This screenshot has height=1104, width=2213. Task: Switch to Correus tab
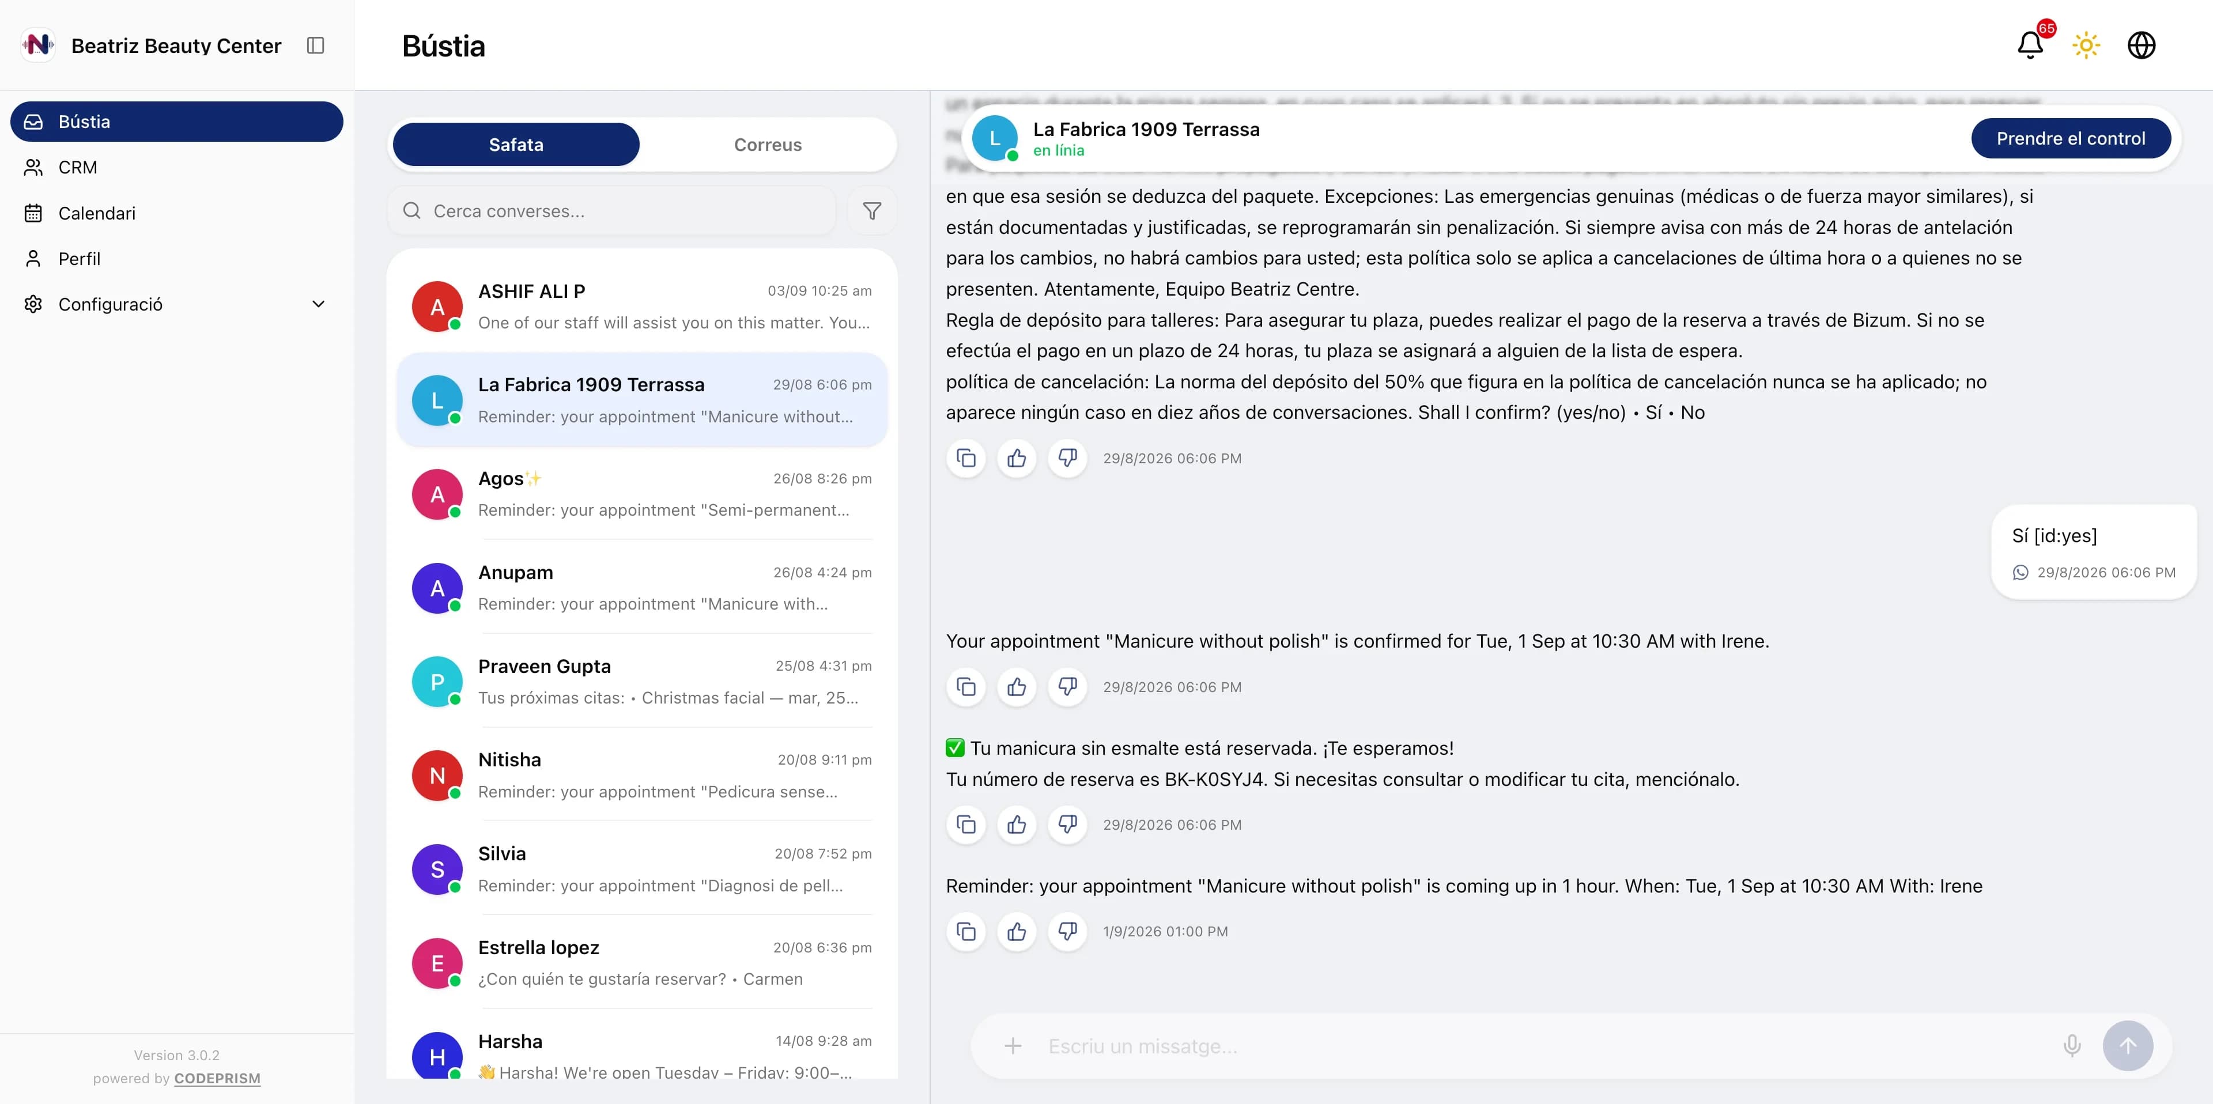point(768,144)
